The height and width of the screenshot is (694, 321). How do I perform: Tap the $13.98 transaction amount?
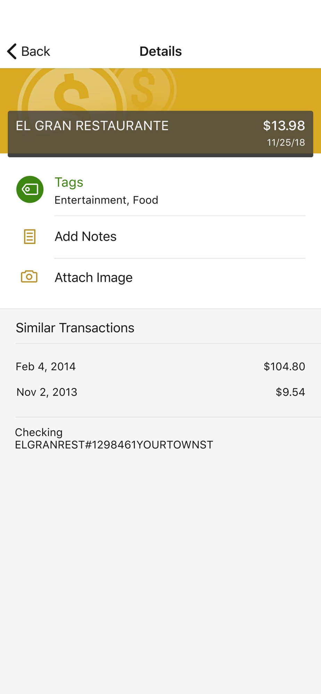click(284, 126)
